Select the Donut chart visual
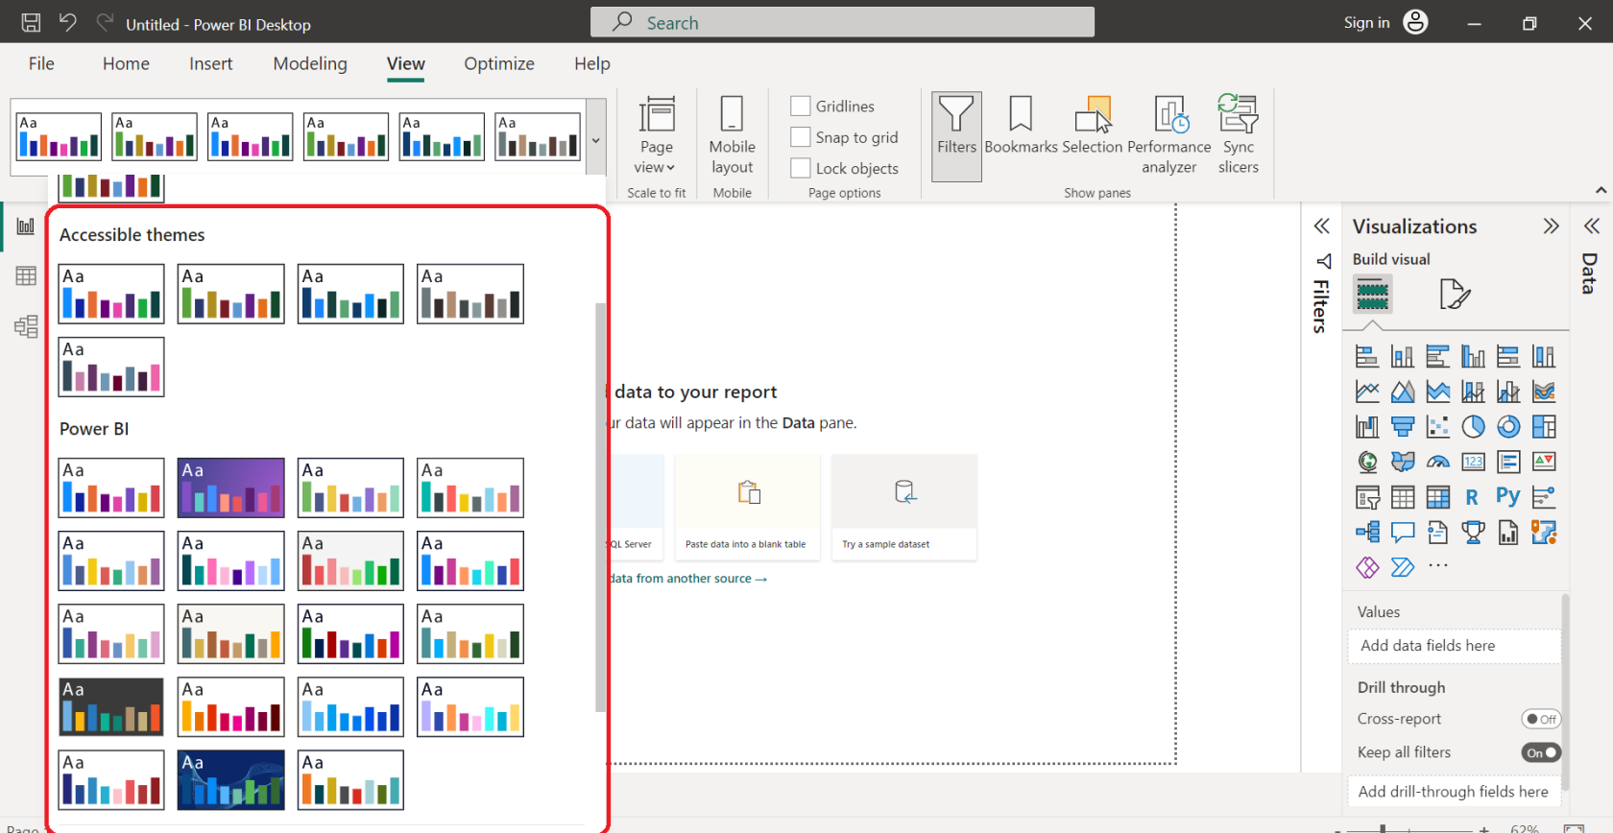Image resolution: width=1613 pixels, height=833 pixels. pos(1508,426)
